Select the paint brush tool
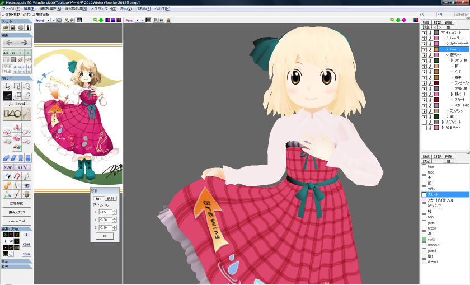470x285 pixels. [x=17, y=194]
